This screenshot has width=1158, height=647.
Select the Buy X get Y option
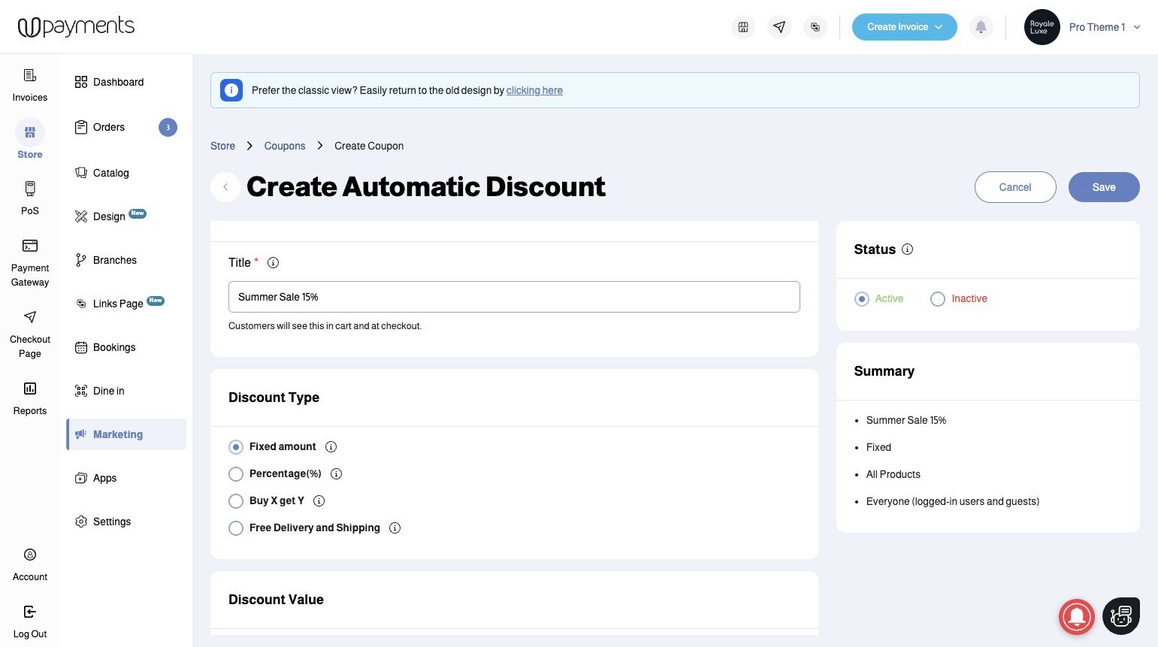coord(236,501)
